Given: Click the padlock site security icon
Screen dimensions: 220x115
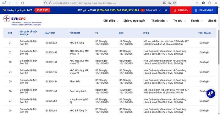Looking at the screenshot, I should 50,3.
